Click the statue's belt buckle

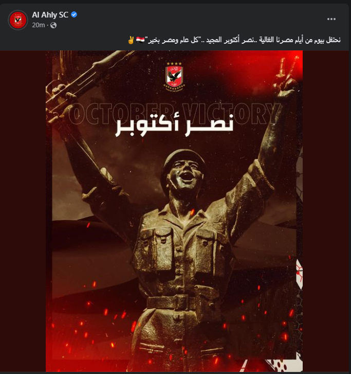pyautogui.click(x=181, y=303)
